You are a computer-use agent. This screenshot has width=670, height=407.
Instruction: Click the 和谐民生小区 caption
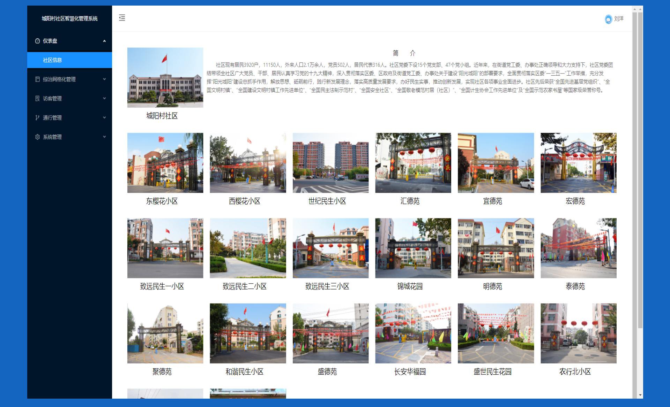[245, 372]
